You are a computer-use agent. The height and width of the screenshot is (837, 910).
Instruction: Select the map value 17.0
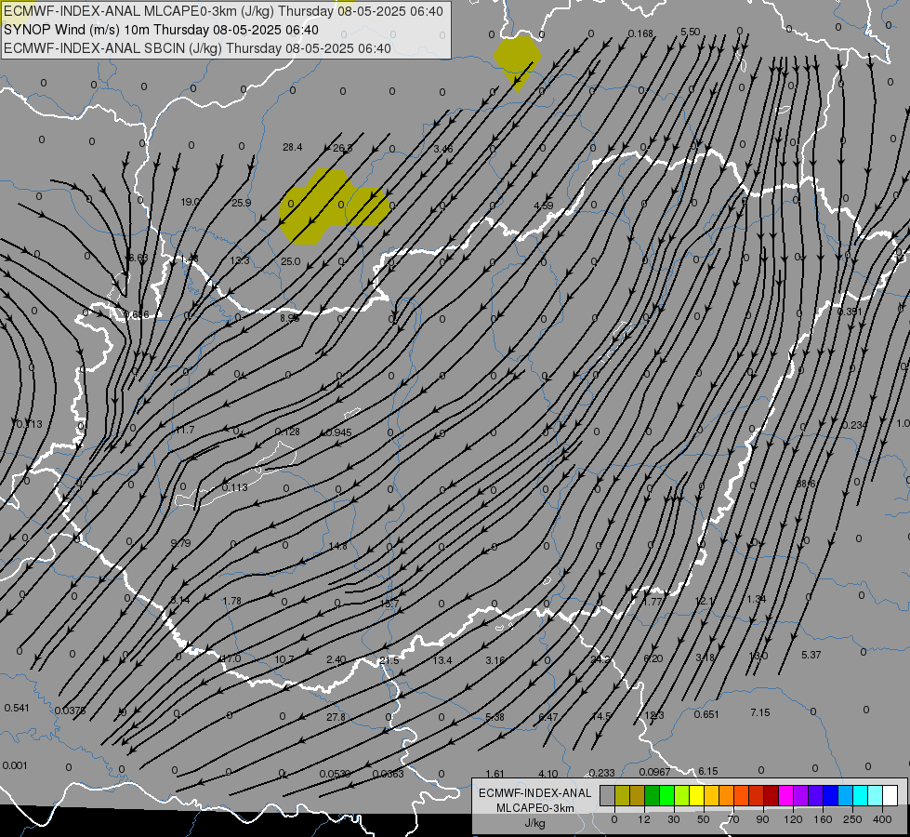[231, 658]
